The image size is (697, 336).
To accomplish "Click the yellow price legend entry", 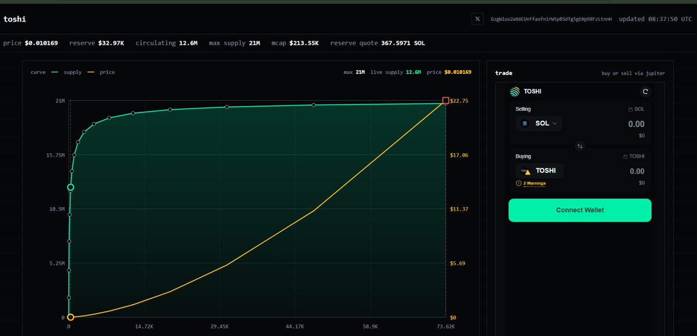I will click(x=101, y=73).
